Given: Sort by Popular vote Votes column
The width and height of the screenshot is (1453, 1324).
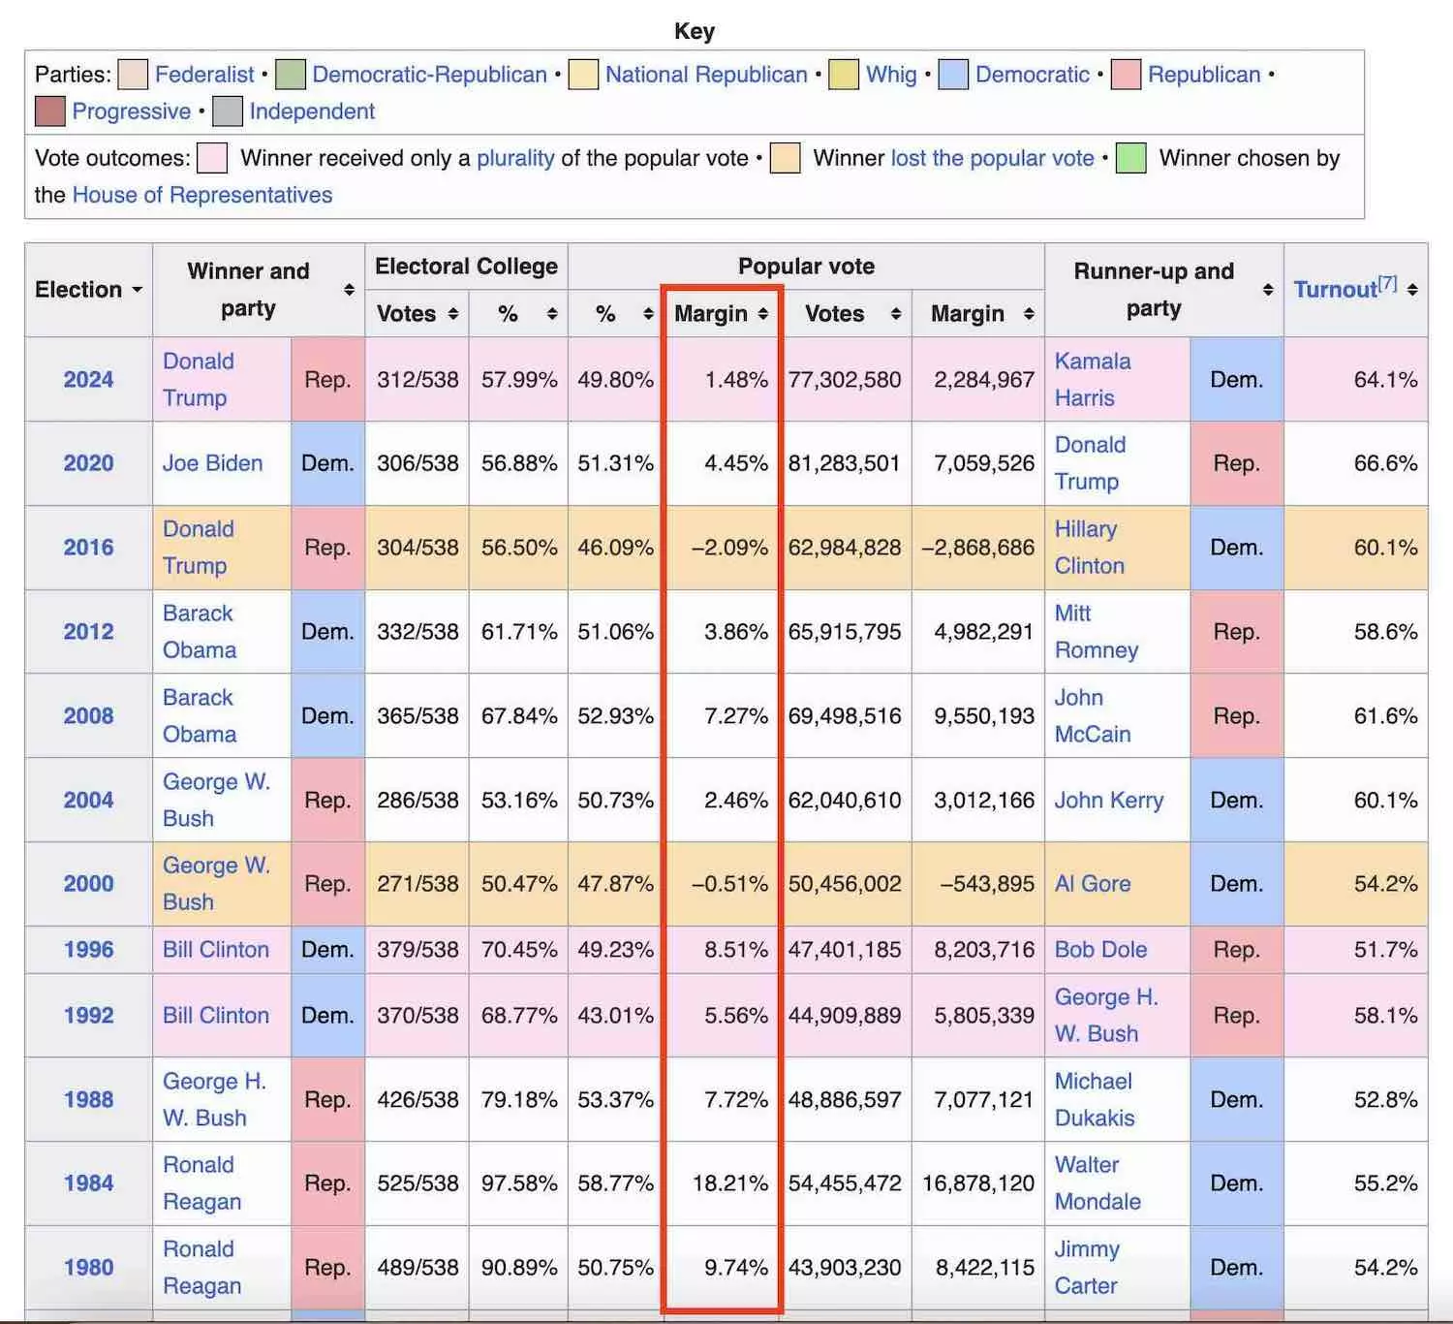Looking at the screenshot, I should [896, 314].
